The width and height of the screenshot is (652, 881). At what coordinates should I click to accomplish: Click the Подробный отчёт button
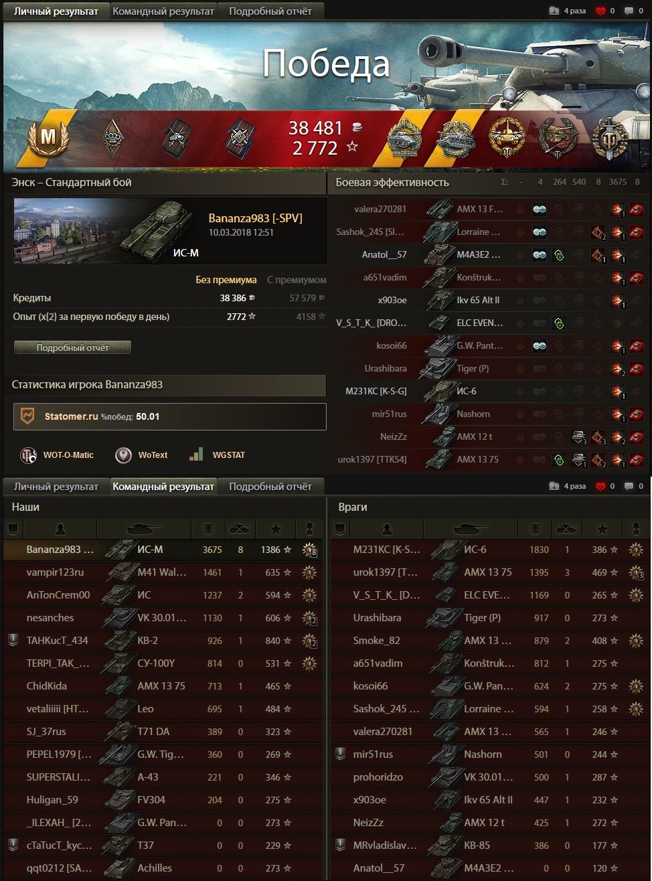tap(72, 347)
